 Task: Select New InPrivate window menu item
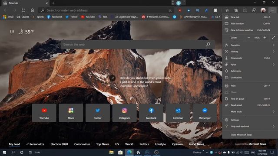[x=250, y=30]
